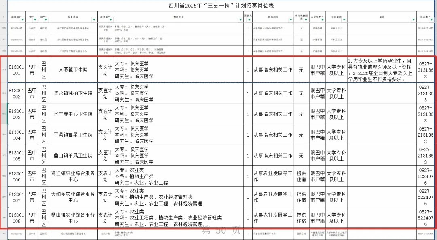Screen dimensions: 437x240
Task: Select the title cell 四川省2025年"三支一扶"计划招募岗位表
Action: coord(221,6)
